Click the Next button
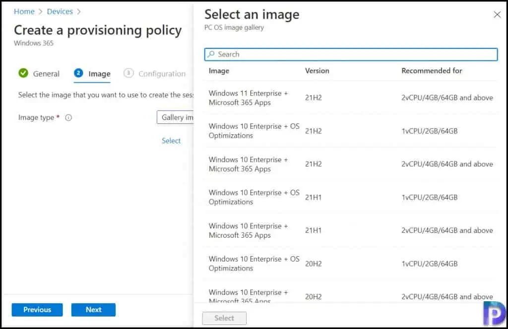508x329 pixels. 93,310
